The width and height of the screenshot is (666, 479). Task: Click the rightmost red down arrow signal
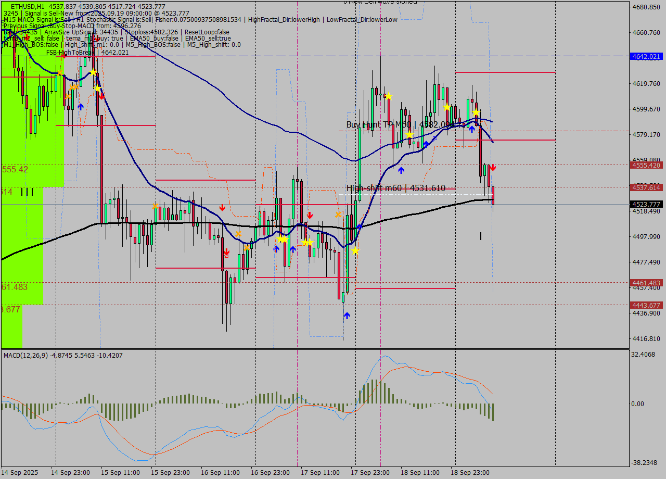[493, 168]
